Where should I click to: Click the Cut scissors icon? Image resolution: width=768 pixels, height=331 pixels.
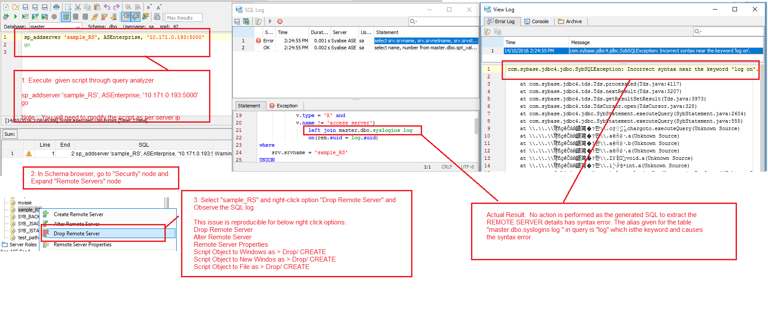[x=78, y=7]
